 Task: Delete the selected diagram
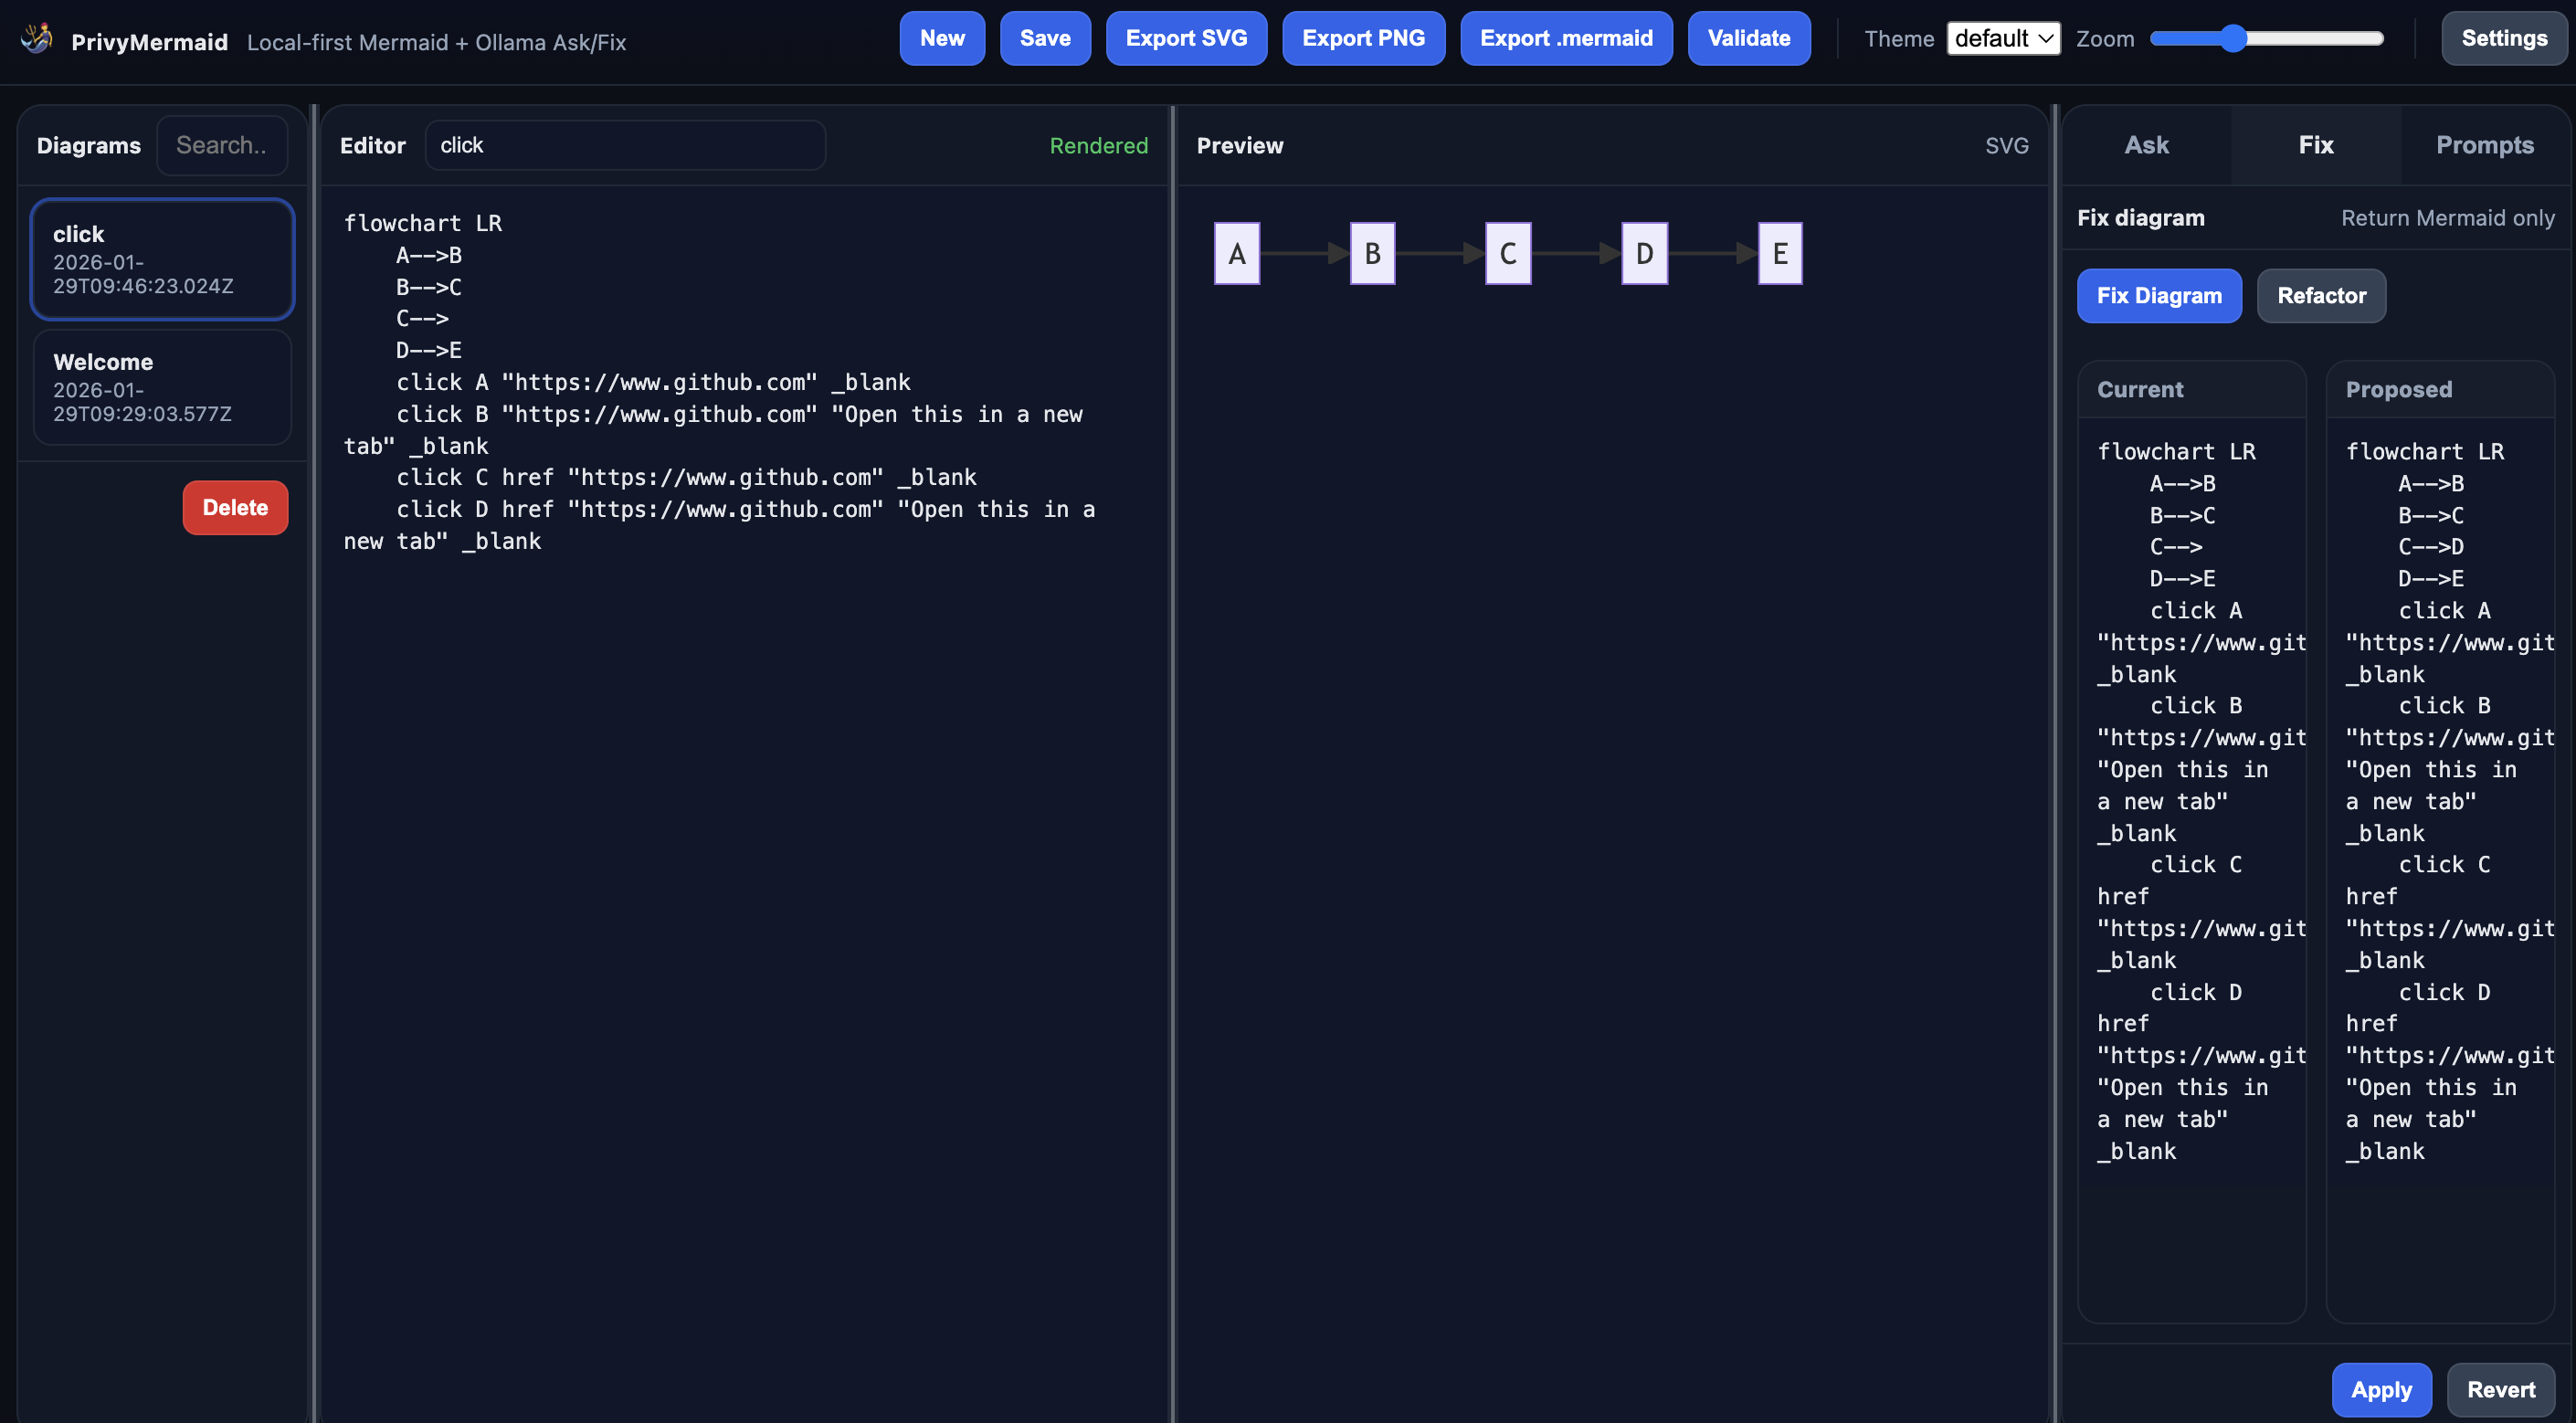tap(235, 508)
